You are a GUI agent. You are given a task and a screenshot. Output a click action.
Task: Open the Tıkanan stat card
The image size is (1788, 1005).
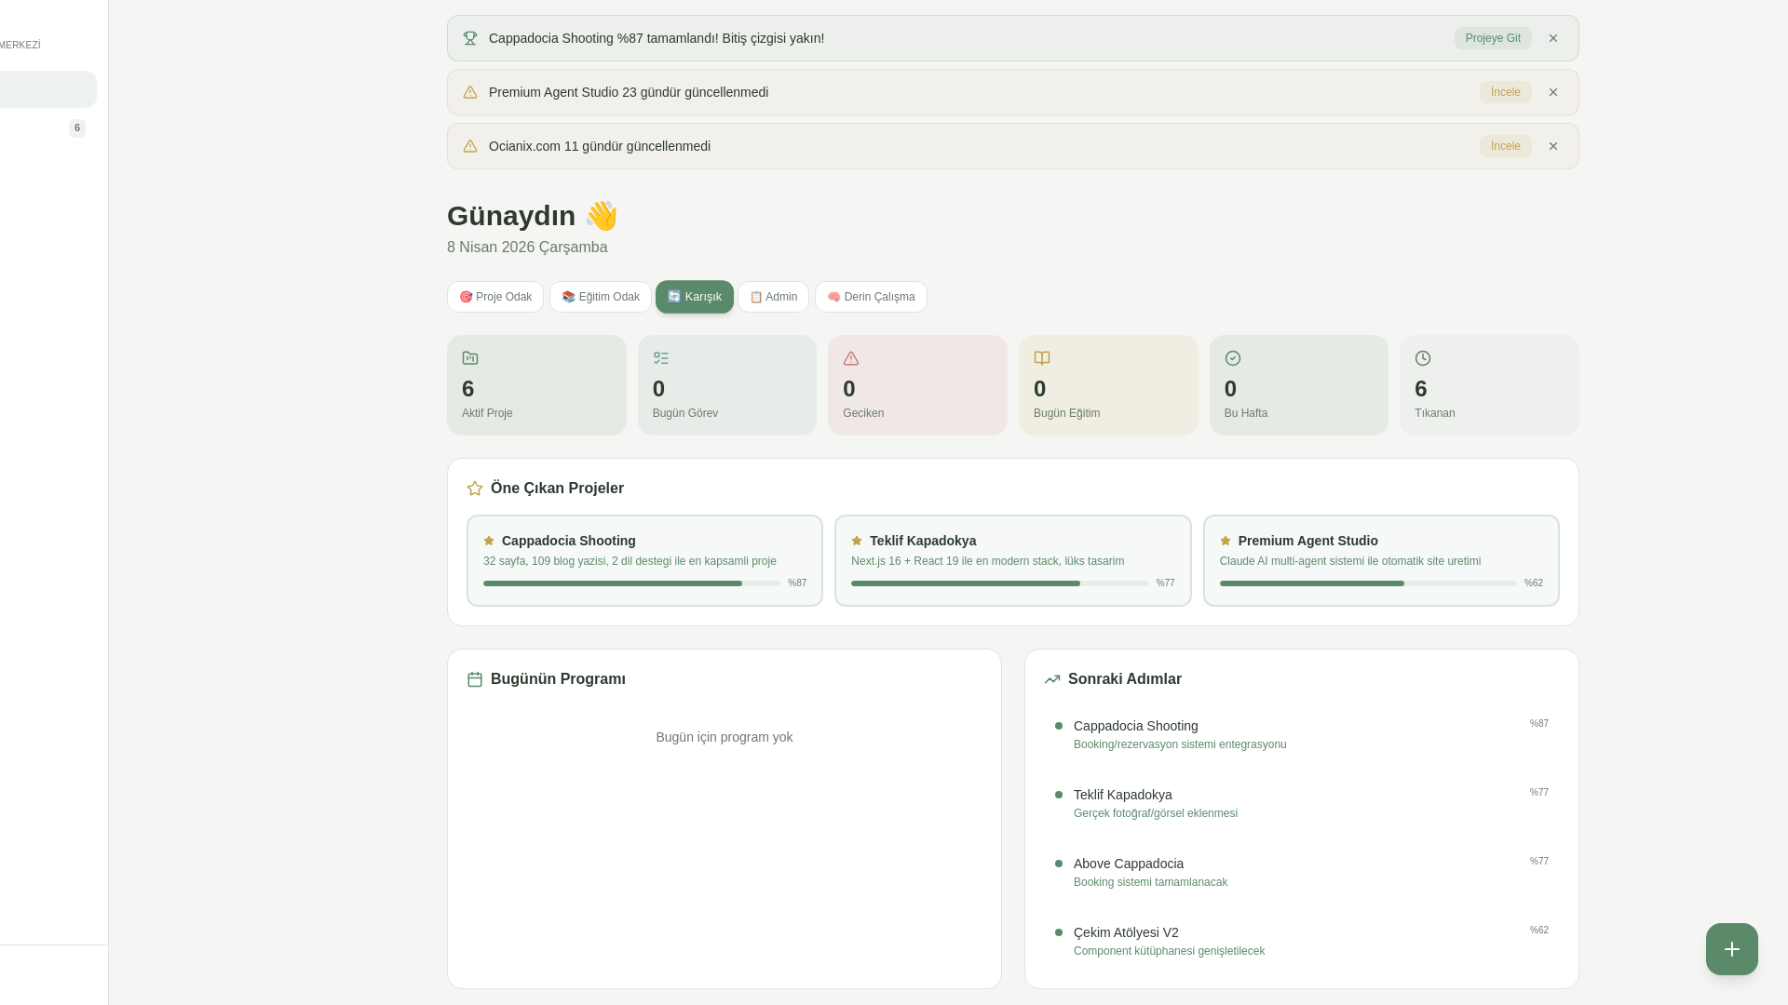click(x=1489, y=385)
